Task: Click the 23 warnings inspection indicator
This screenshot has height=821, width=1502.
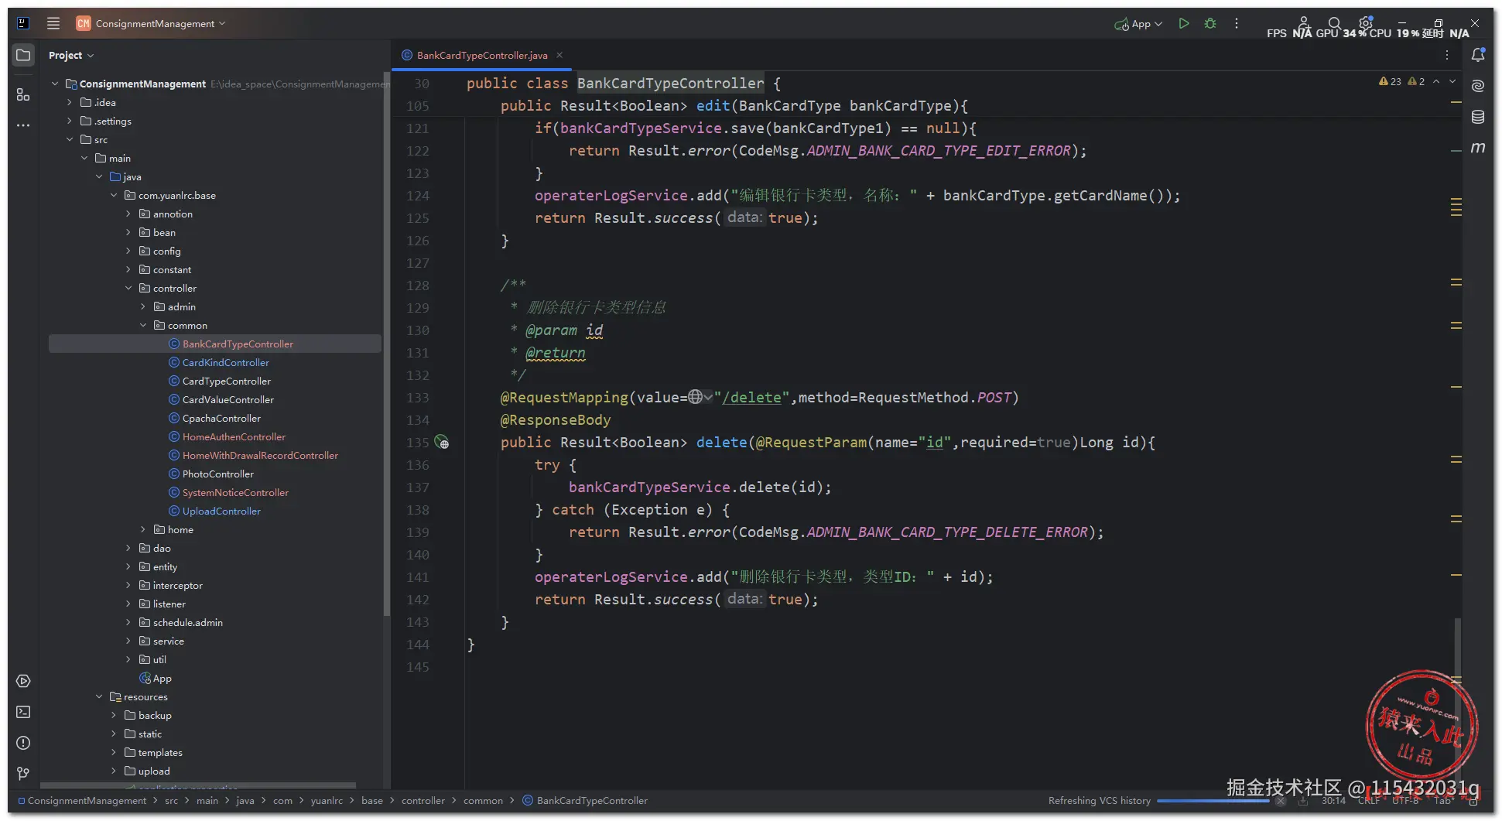Action: [1390, 81]
